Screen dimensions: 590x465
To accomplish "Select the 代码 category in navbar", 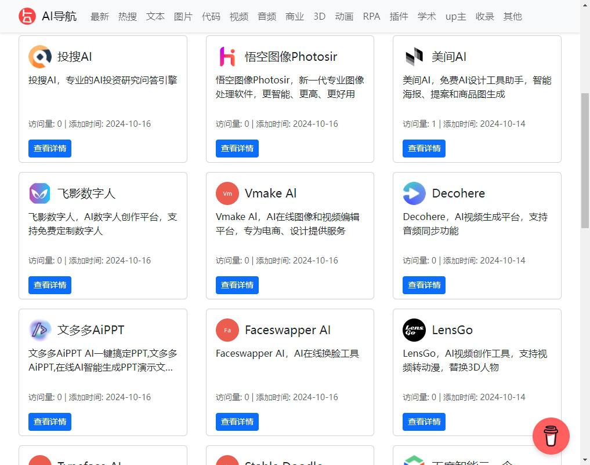I will 211,17.
